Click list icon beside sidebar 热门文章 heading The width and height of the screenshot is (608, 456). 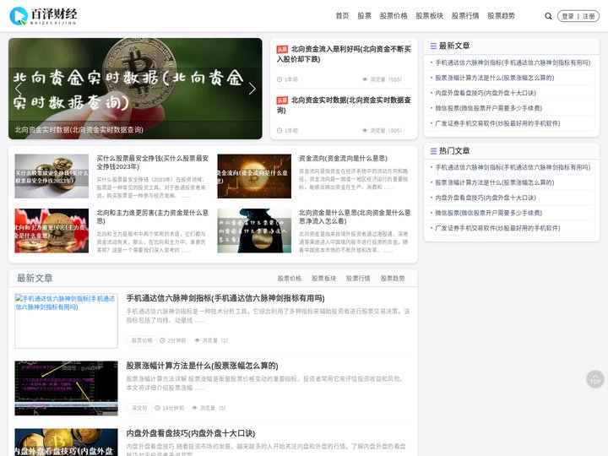[x=433, y=151]
